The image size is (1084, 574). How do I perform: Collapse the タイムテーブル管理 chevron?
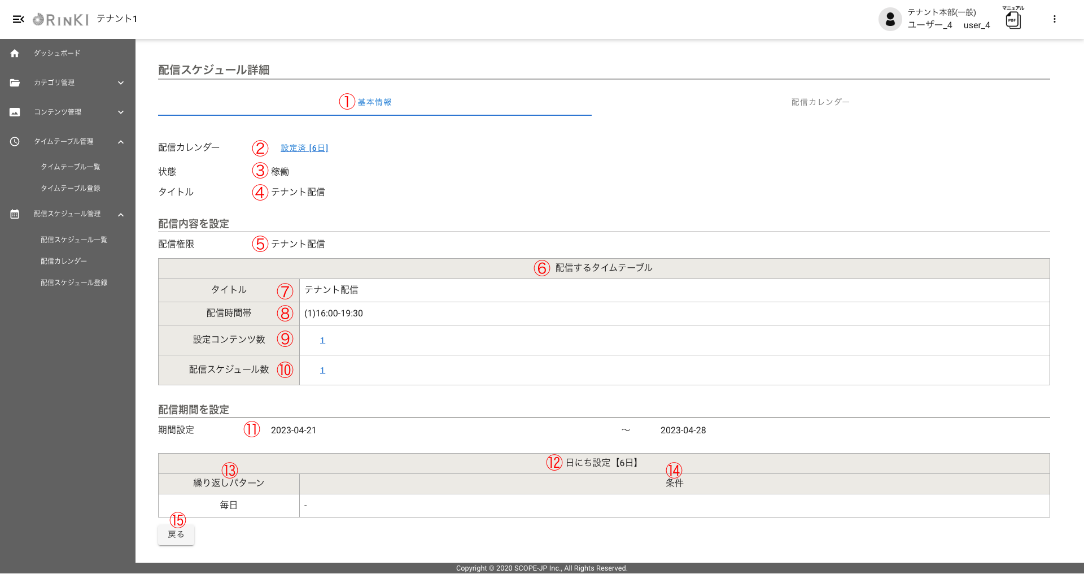coord(121,142)
